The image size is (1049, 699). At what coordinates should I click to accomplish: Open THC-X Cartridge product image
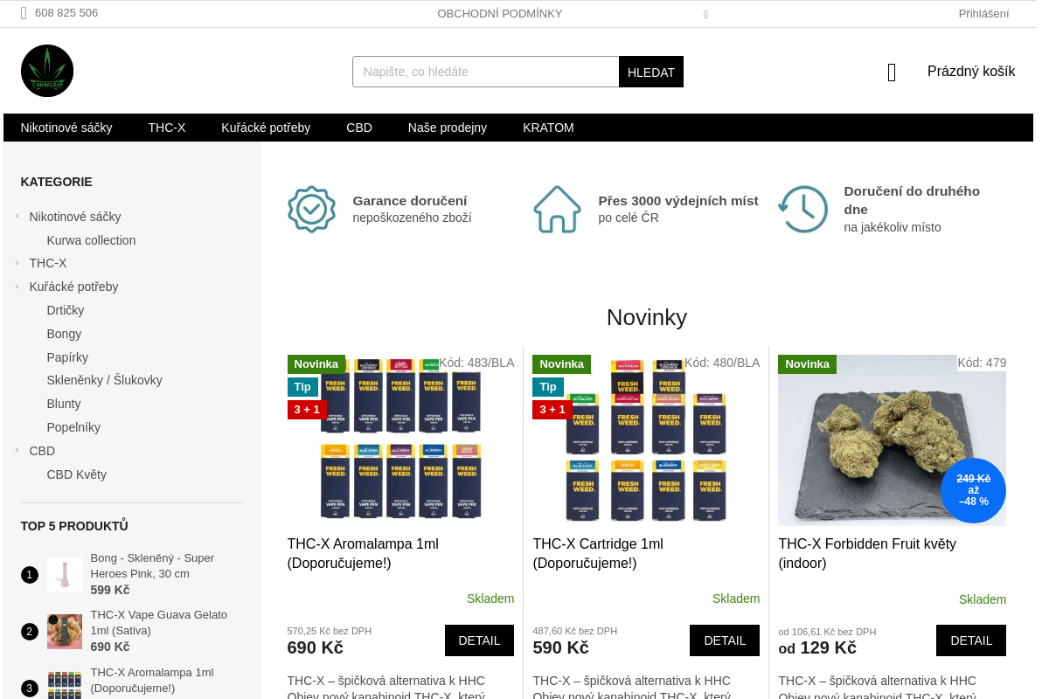click(x=647, y=440)
